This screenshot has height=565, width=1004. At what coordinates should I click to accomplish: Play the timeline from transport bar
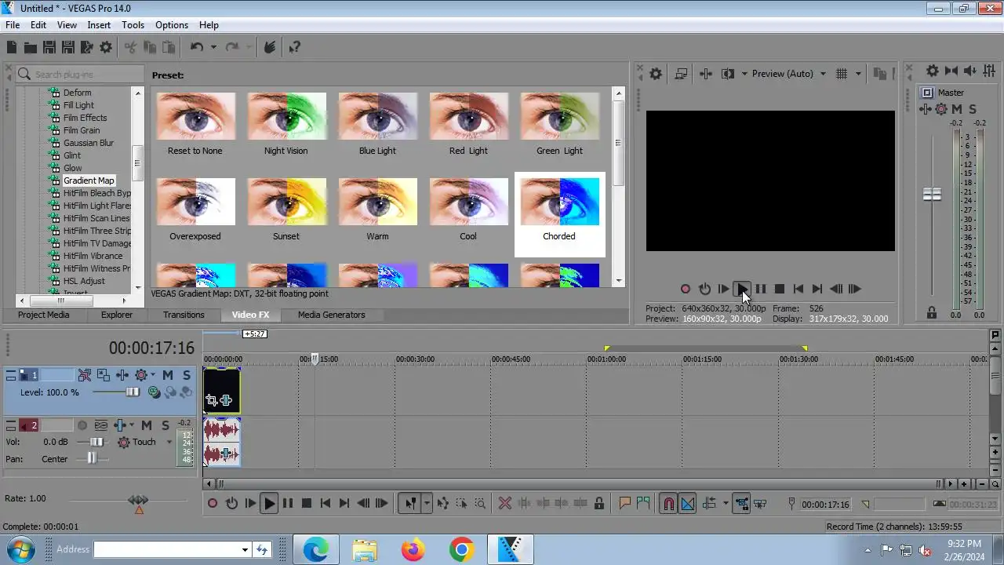269,504
